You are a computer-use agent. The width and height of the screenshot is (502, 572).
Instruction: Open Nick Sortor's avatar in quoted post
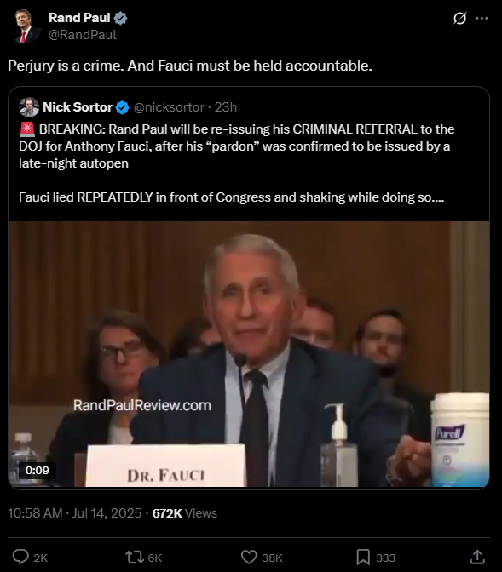(29, 107)
